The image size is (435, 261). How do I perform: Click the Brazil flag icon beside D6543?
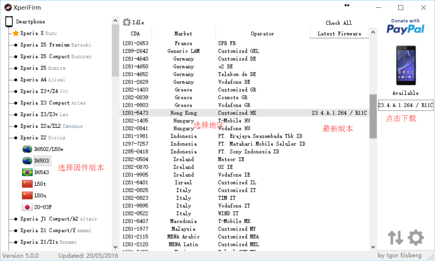[27, 172]
